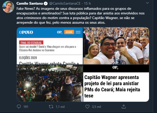Click the hamburger menu in O Povo screenshot

pos(78,32)
